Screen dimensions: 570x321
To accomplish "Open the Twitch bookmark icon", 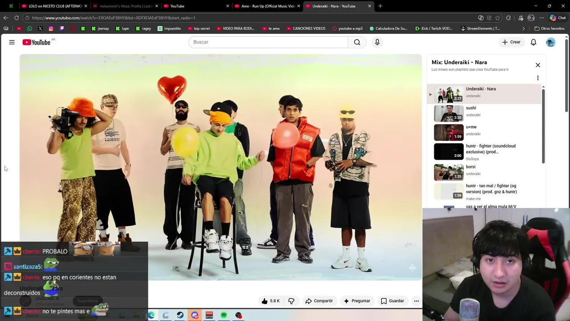I will [61, 29].
